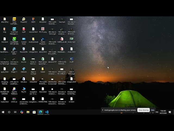
Task: Open the Copilot taskbar icon
Action: click(22, 112)
